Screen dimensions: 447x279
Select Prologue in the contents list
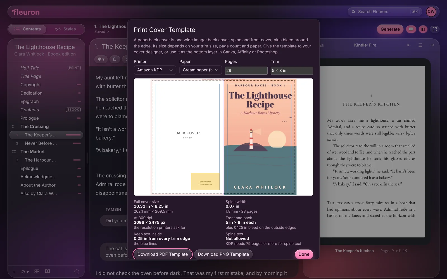pos(46,118)
